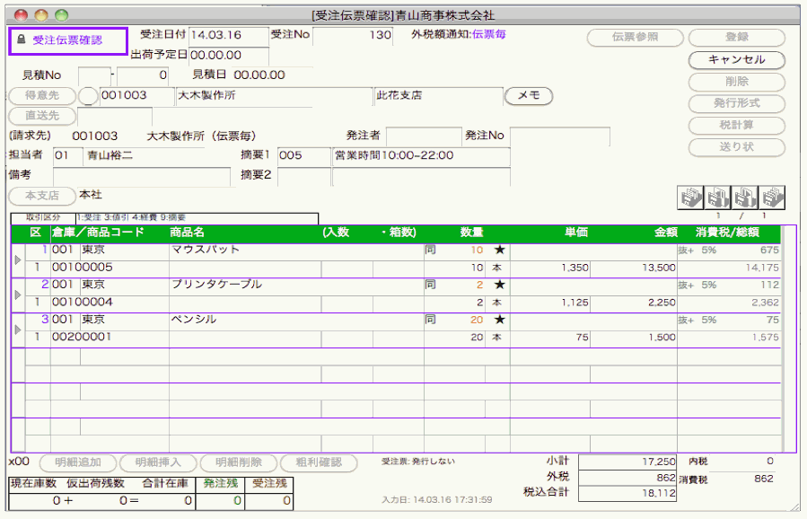Click the 商品名 column header
The image size is (807, 519).
pyautogui.click(x=188, y=233)
